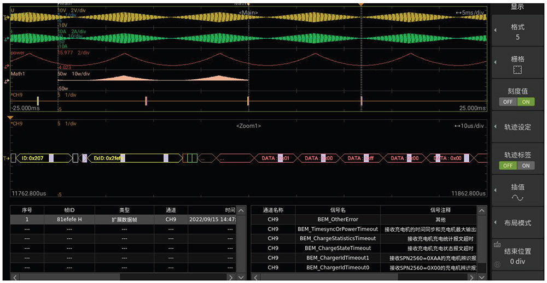
Task: Select the 信号名 column header
Action: coord(337,210)
